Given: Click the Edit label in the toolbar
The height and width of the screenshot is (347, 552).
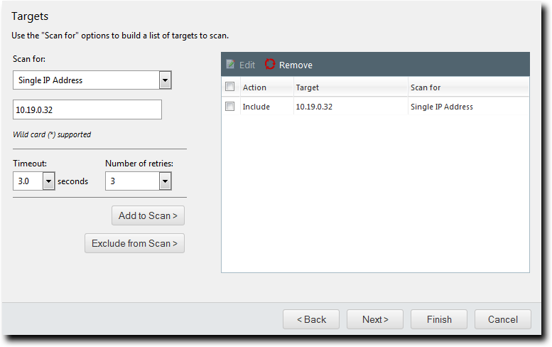Looking at the screenshot, I should pyautogui.click(x=247, y=65).
